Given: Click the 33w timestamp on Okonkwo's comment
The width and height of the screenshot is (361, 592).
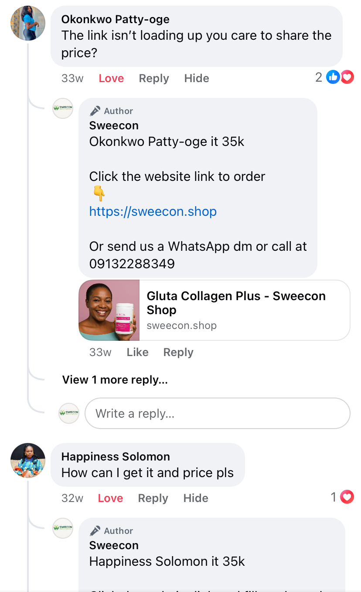Looking at the screenshot, I should [72, 78].
